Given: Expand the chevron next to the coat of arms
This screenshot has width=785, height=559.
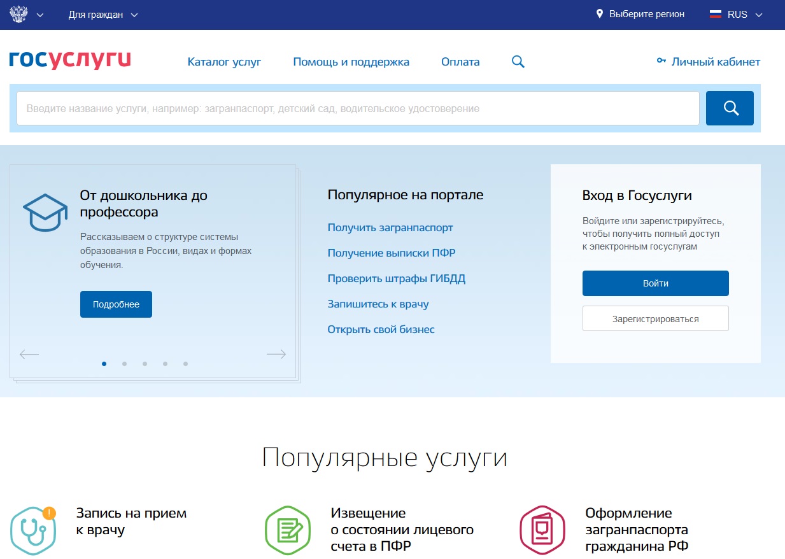Looking at the screenshot, I should pyautogui.click(x=40, y=15).
